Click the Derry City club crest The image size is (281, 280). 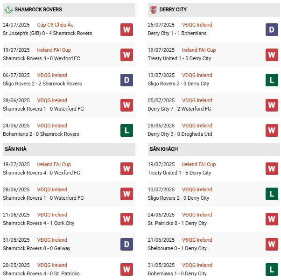point(154,9)
